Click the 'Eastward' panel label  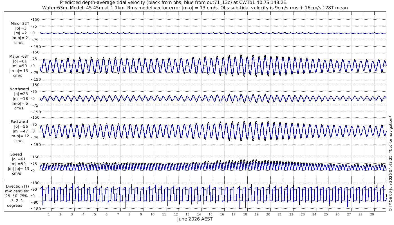click(x=19, y=122)
